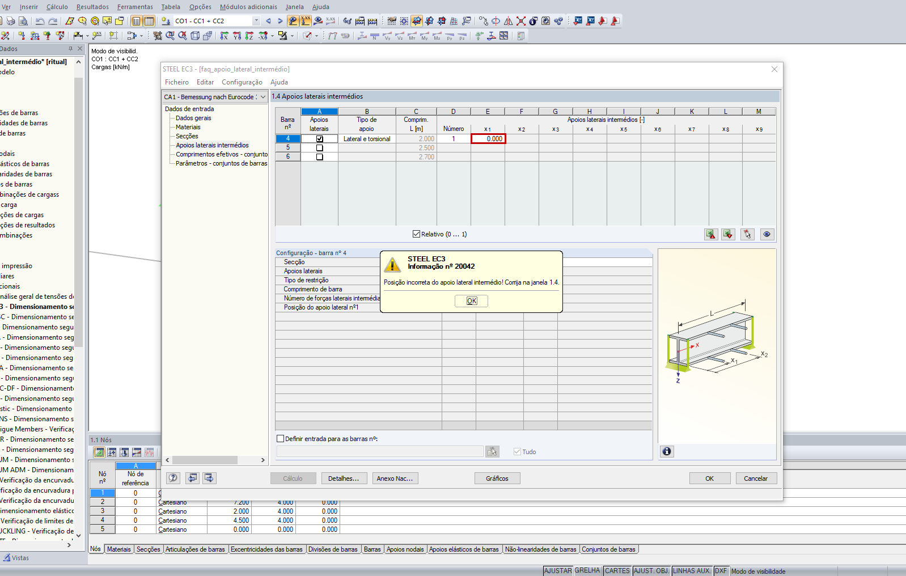Click the pick member graphically icon
Viewport: 906px width, 576px height.
(747, 234)
